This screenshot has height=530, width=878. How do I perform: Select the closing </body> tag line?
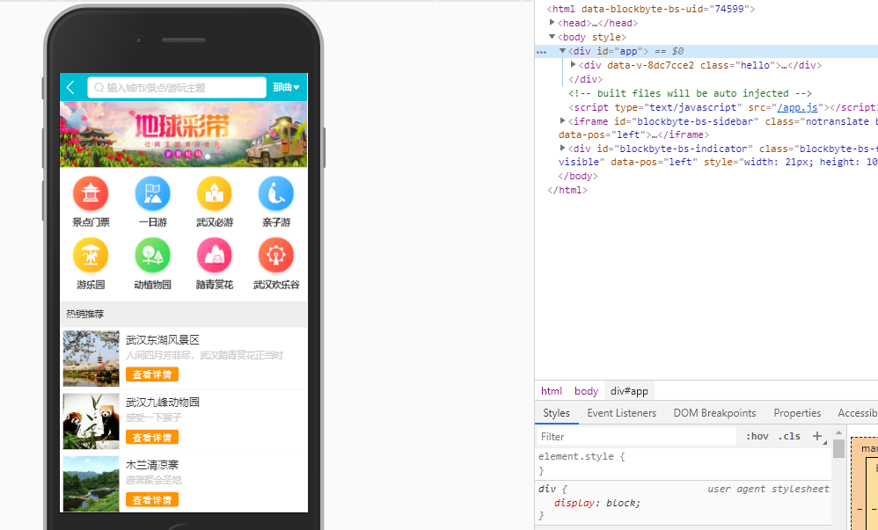tap(578, 177)
